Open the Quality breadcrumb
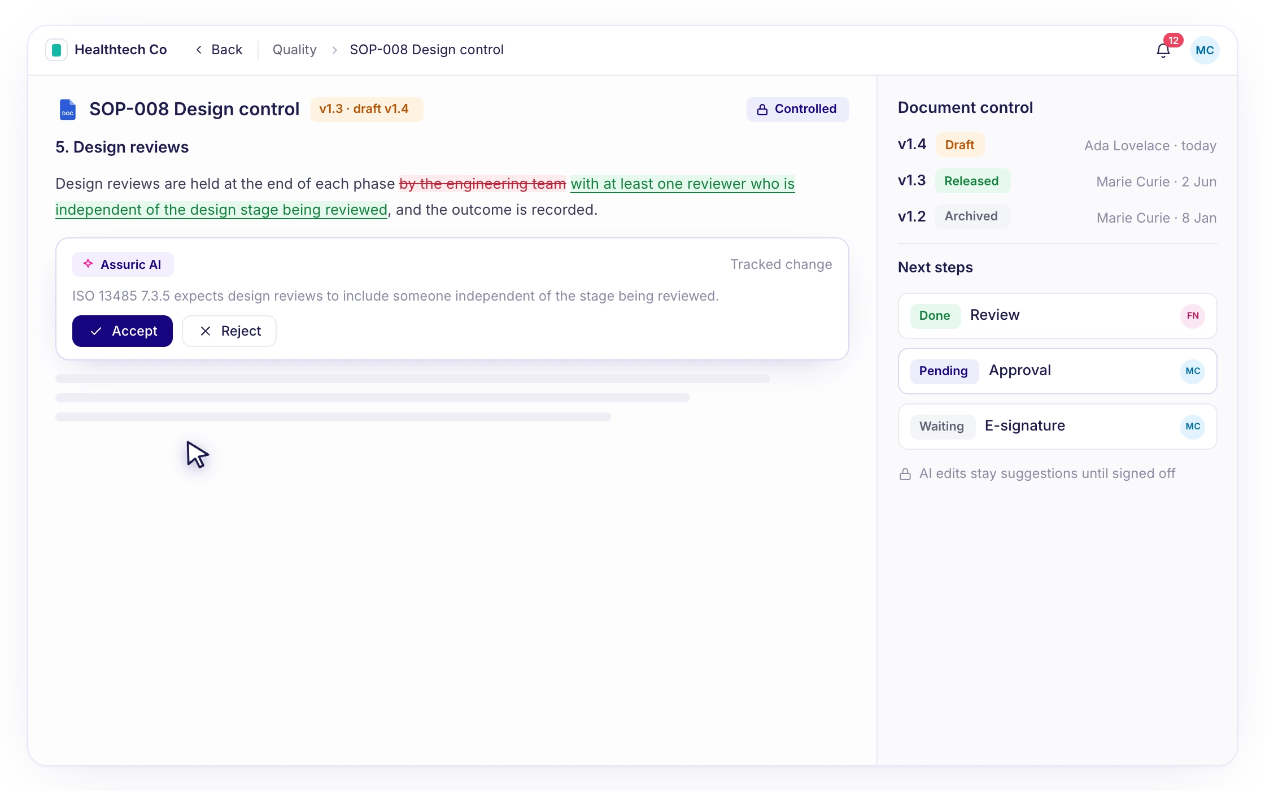Image resolution: width=1265 pixels, height=791 pixels. [x=294, y=50]
